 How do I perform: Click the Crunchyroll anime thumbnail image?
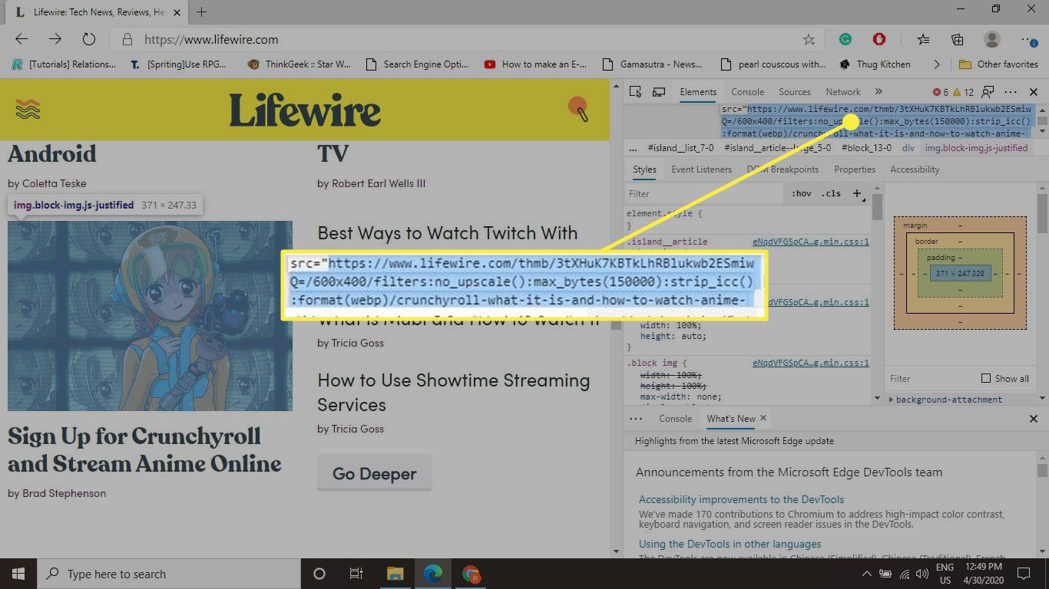150,316
